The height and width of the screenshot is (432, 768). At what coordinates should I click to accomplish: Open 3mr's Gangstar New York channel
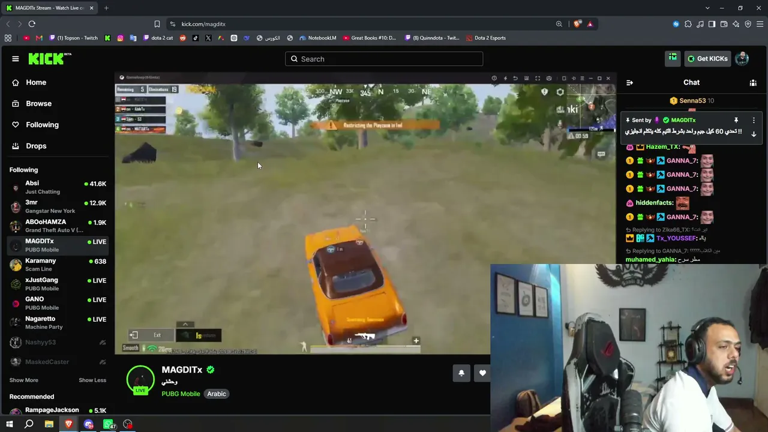pos(58,206)
